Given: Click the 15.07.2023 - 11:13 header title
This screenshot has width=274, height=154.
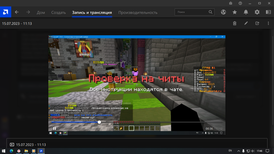Looking at the screenshot, I should pyautogui.click(x=17, y=23).
